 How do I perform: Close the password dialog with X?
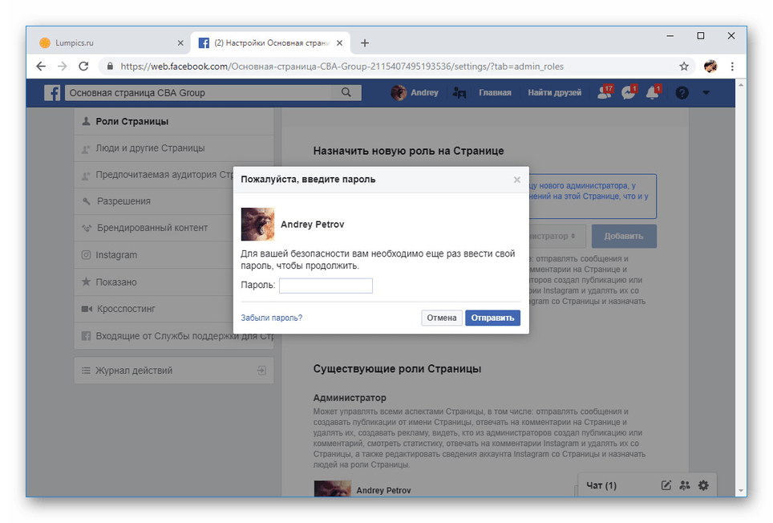pyautogui.click(x=517, y=180)
